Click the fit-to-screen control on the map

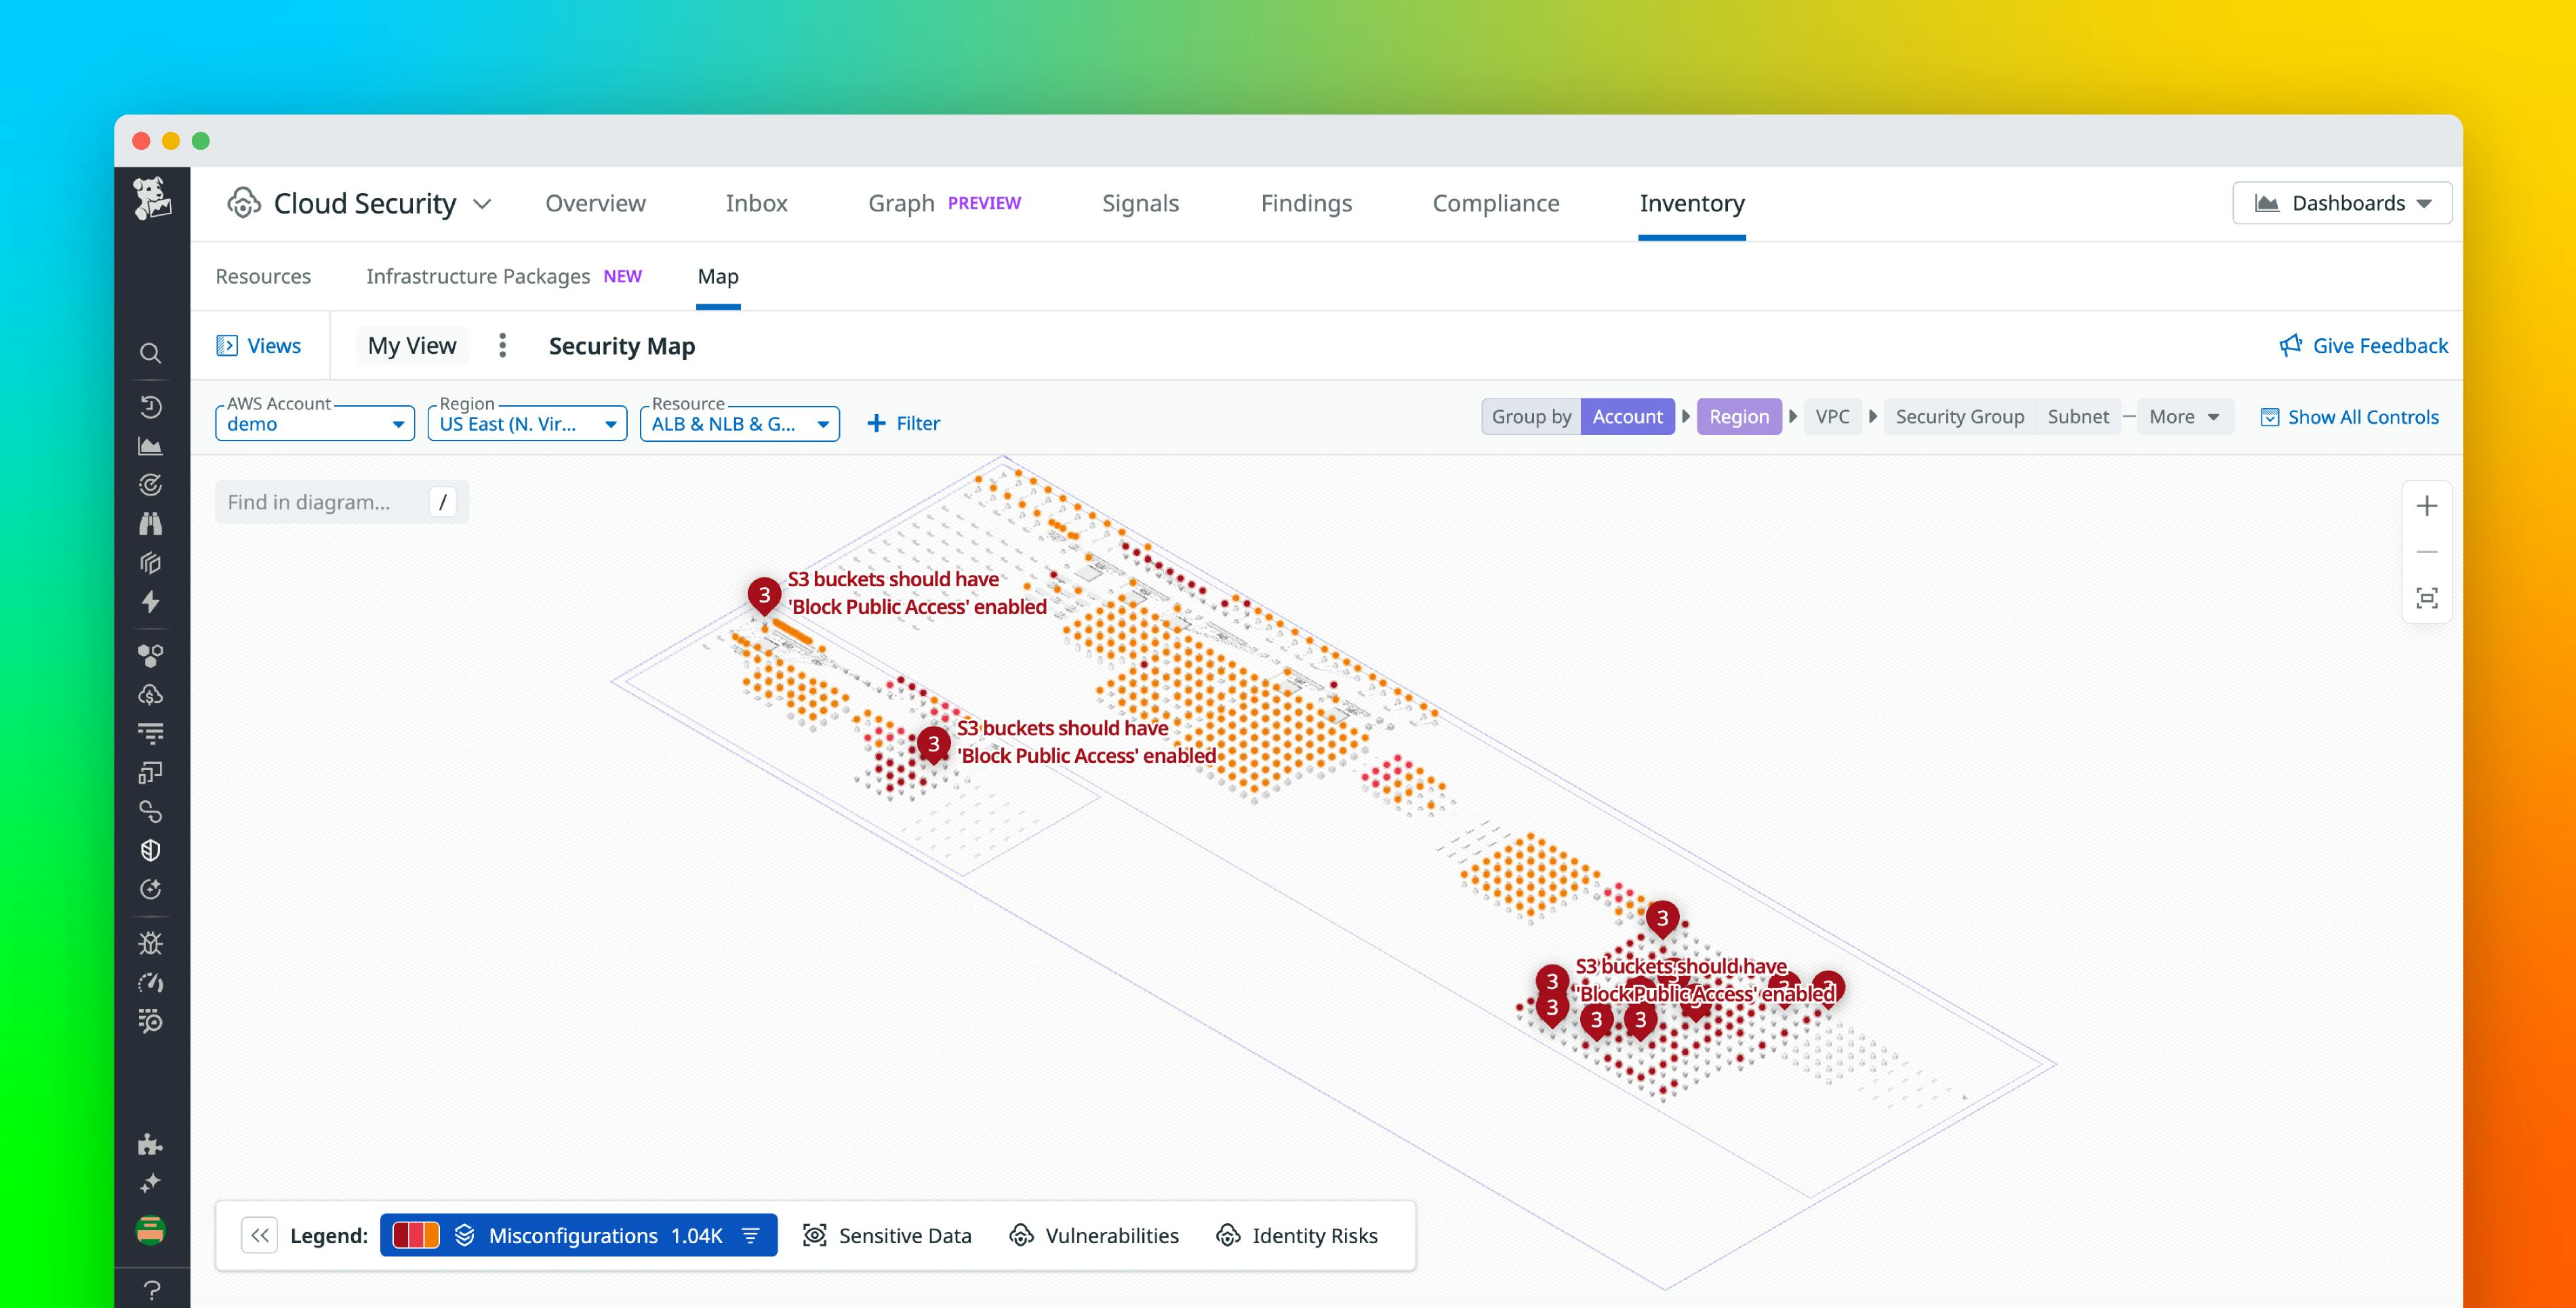tap(2426, 596)
